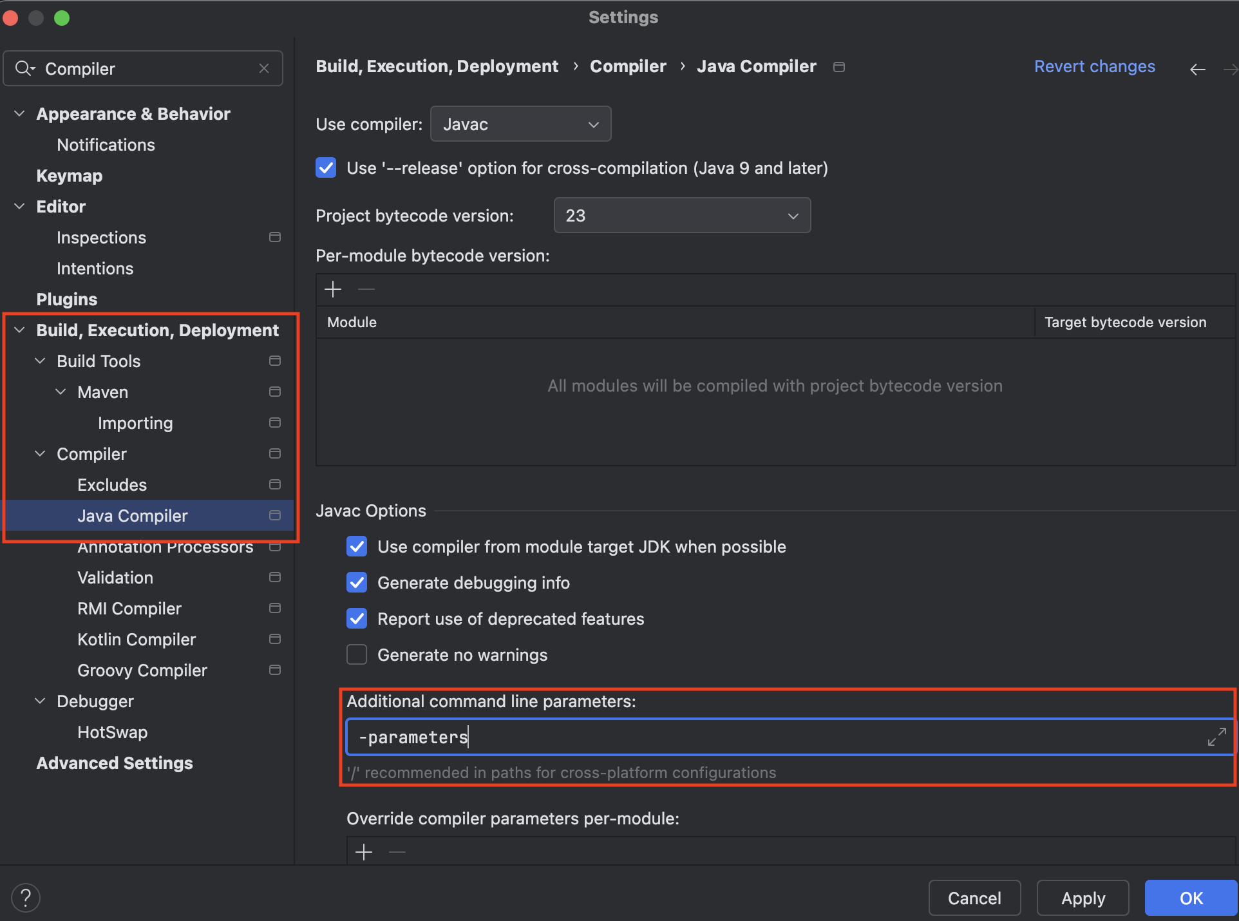
Task: Click the OK button
Action: pyautogui.click(x=1190, y=898)
